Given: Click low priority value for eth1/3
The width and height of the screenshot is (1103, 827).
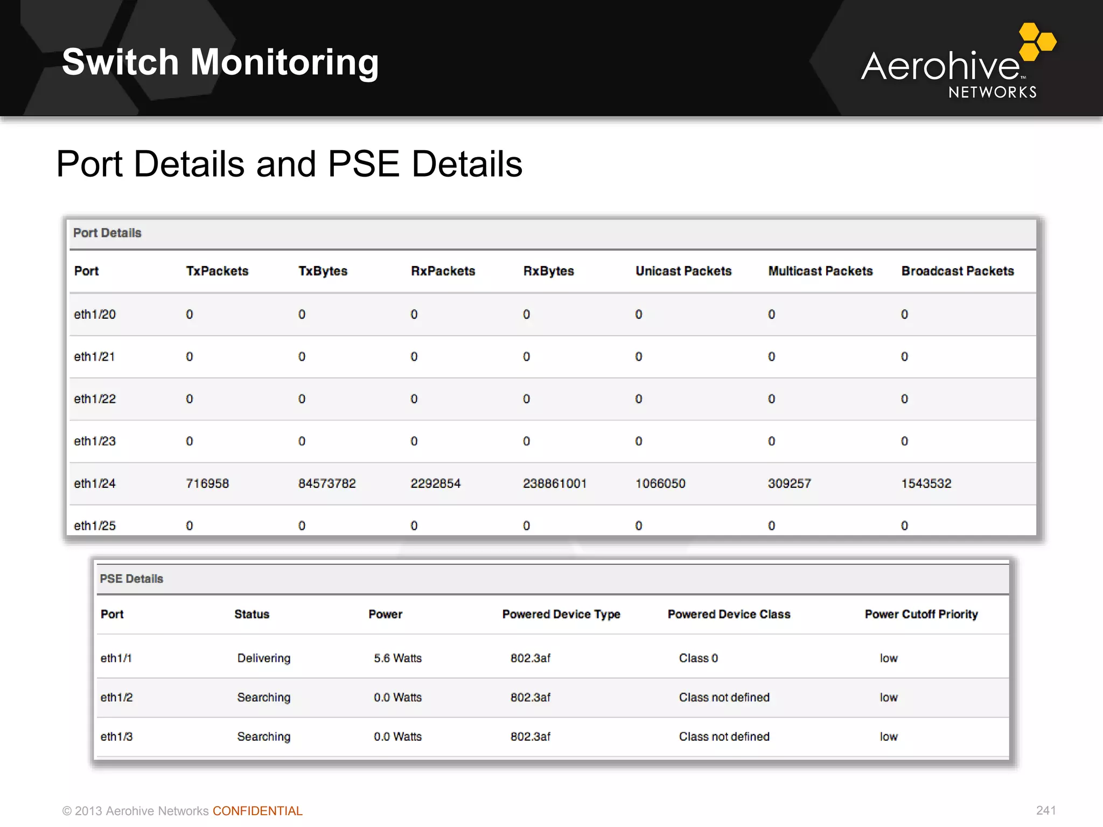Looking at the screenshot, I should click(x=889, y=737).
